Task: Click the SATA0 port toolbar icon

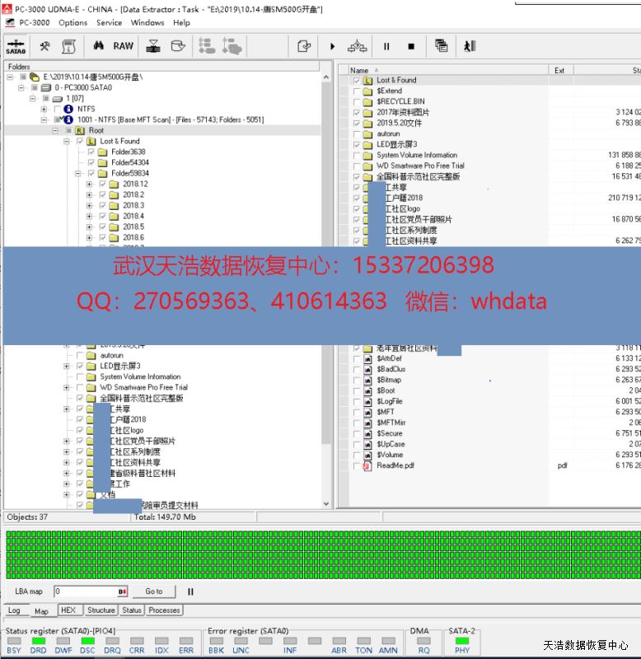Action: coord(14,46)
